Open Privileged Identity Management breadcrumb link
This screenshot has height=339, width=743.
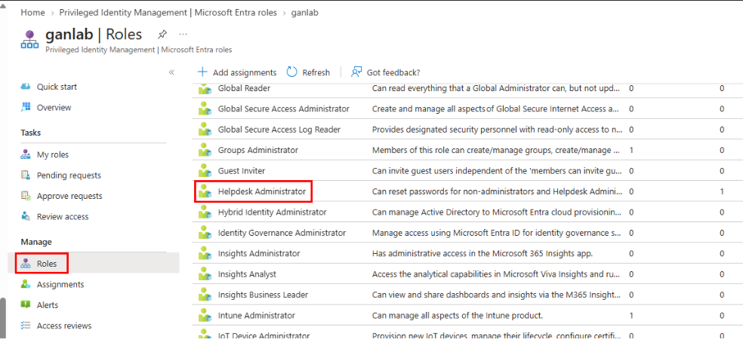(168, 13)
